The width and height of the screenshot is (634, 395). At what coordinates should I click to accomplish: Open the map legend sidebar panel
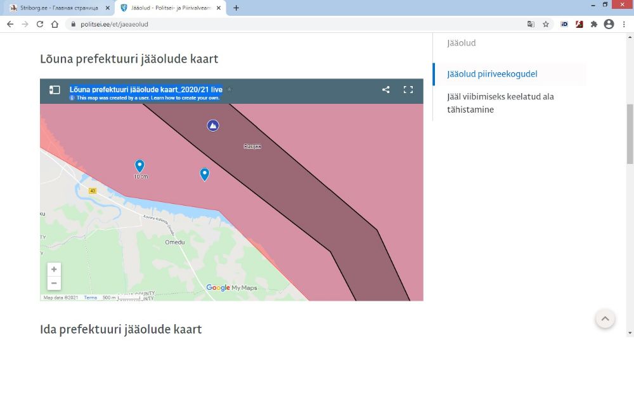click(55, 90)
